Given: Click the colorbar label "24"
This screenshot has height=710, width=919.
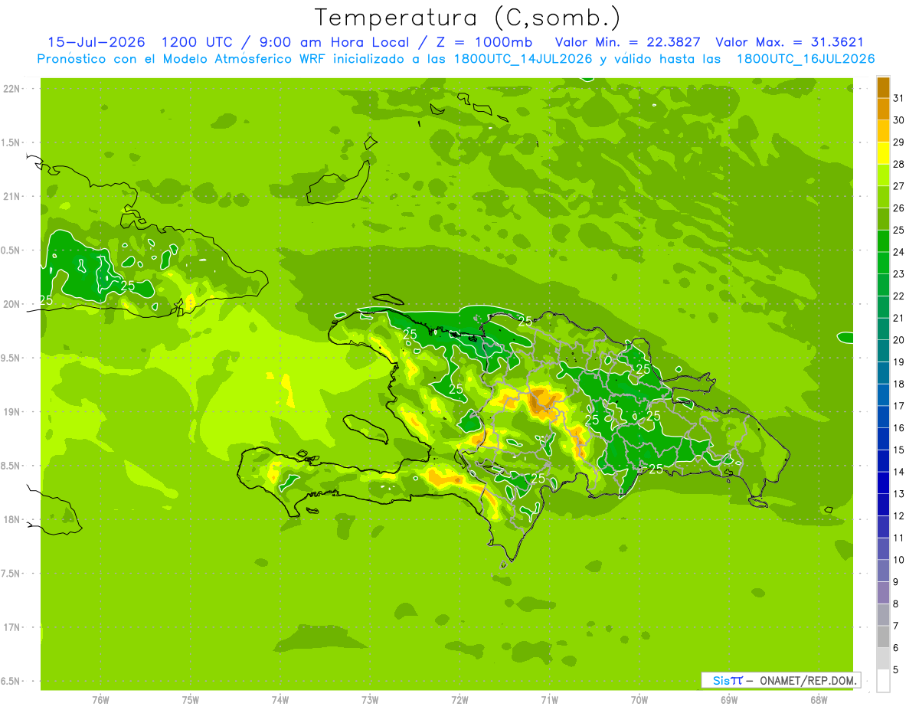Looking at the screenshot, I should point(898,252).
